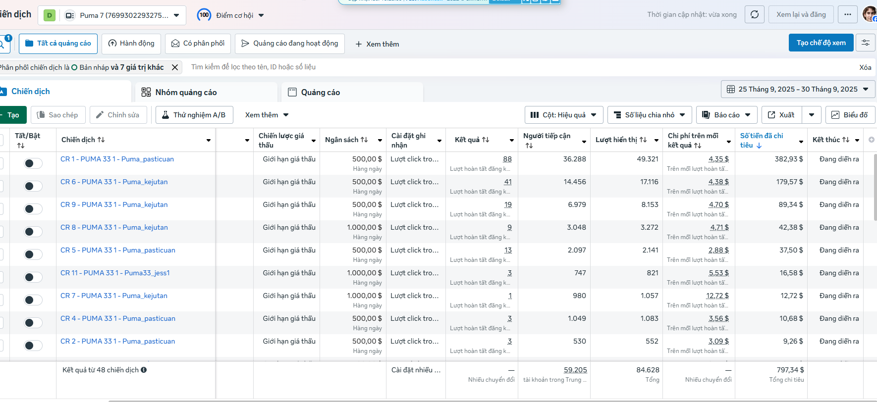Viewport: 877px width, 402px height.
Task: Click the Xem lại và đăng button
Action: tap(801, 14)
